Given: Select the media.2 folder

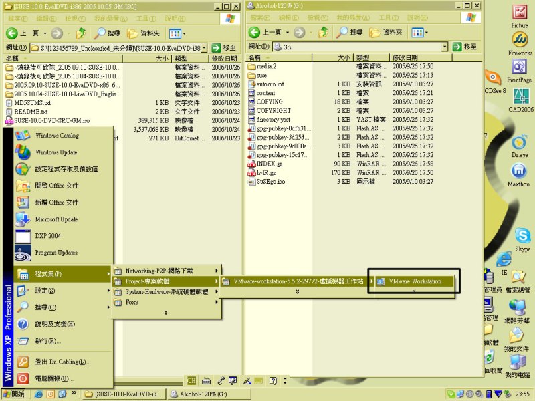Looking at the screenshot, I should click(x=262, y=66).
